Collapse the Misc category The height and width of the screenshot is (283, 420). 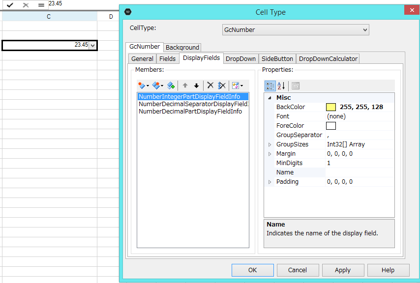tap(270, 98)
